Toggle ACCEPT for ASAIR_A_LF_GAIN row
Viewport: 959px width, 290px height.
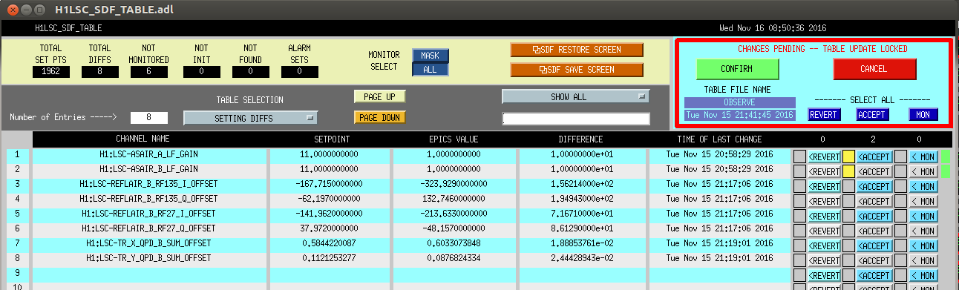(874, 156)
